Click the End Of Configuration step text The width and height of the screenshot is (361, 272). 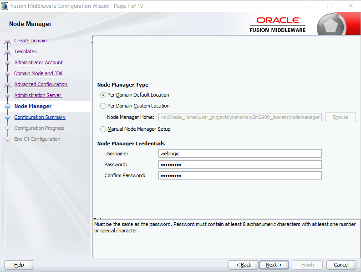pos(37,139)
